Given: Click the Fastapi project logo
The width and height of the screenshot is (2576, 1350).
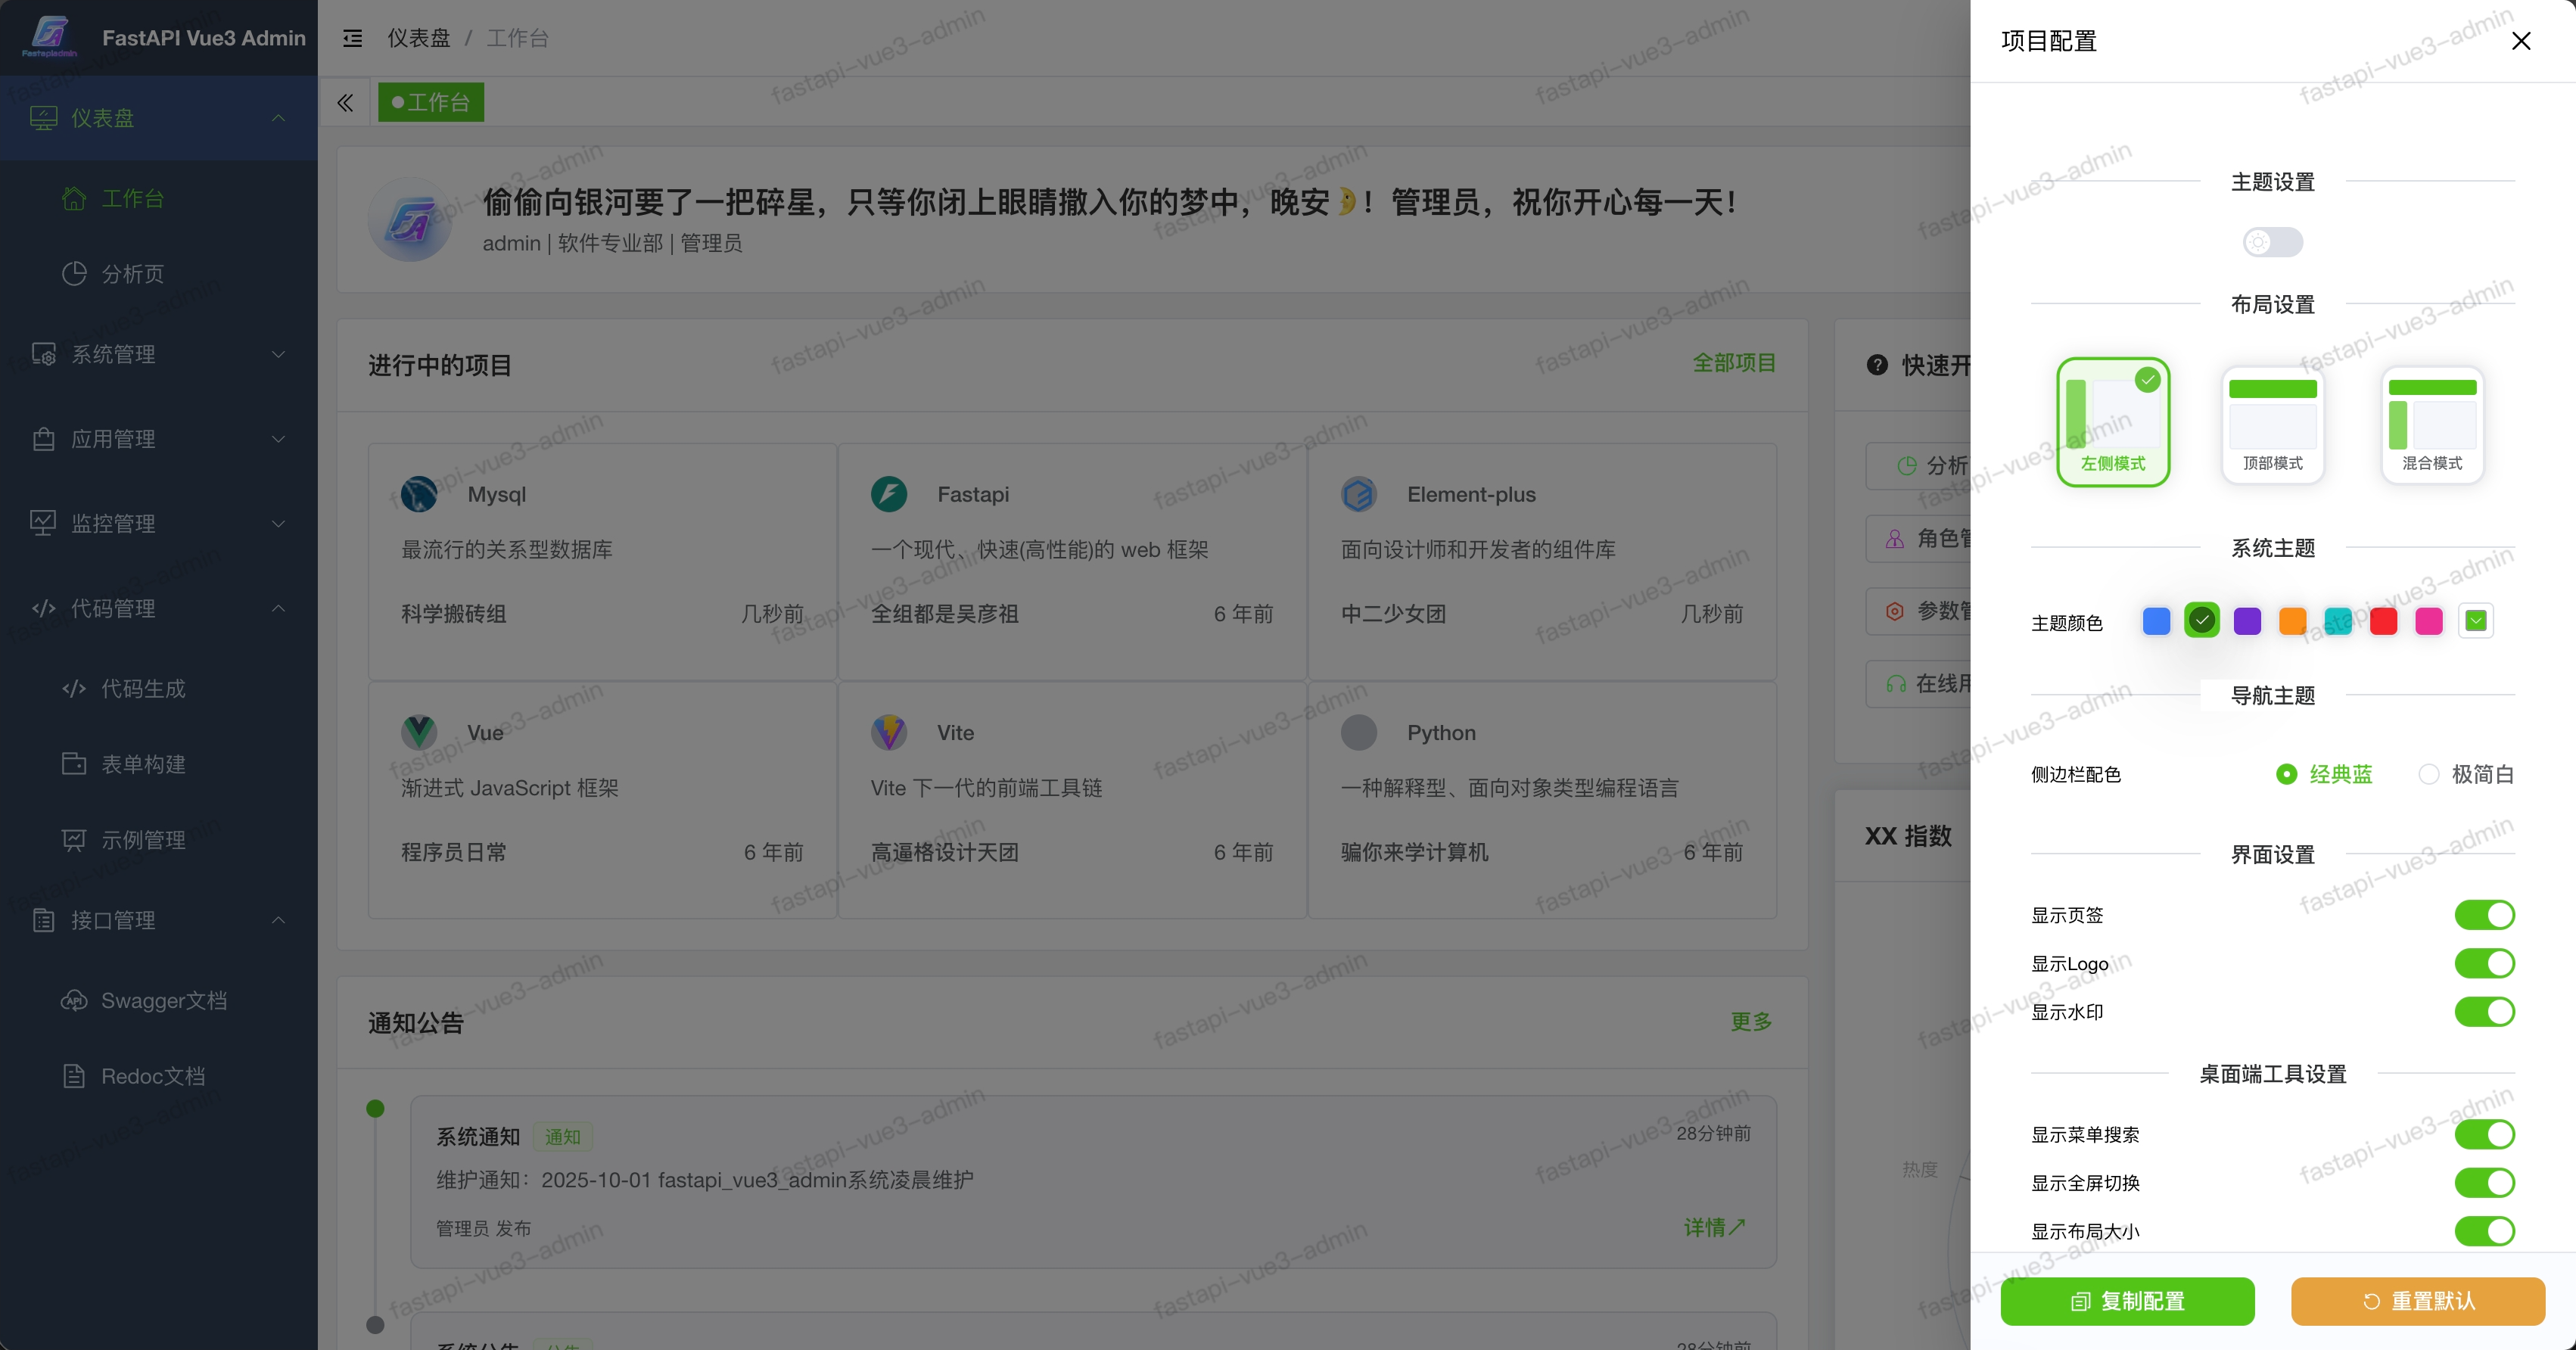Looking at the screenshot, I should tap(889, 494).
